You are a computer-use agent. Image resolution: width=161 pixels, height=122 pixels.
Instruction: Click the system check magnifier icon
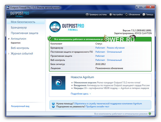(x=87, y=14)
